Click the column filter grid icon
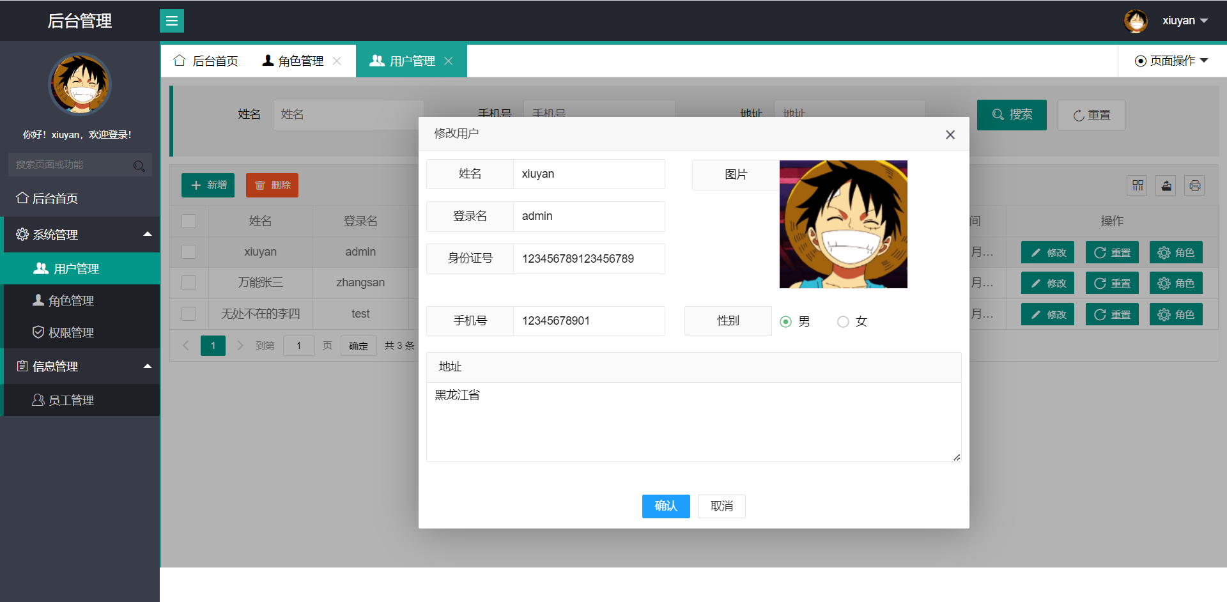Viewport: 1227px width, 602px height. pyautogui.click(x=1138, y=185)
